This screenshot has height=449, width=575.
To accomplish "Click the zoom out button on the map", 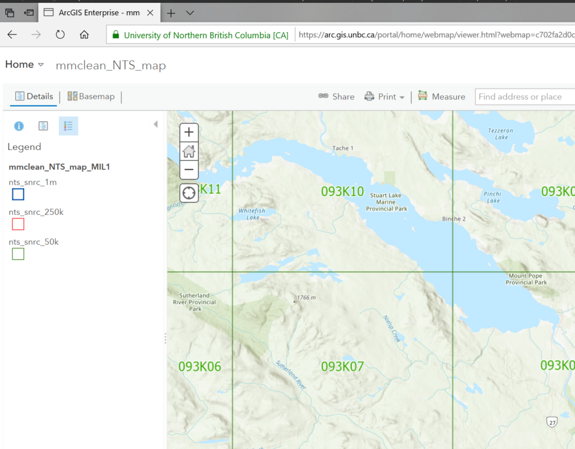I will coord(189,169).
